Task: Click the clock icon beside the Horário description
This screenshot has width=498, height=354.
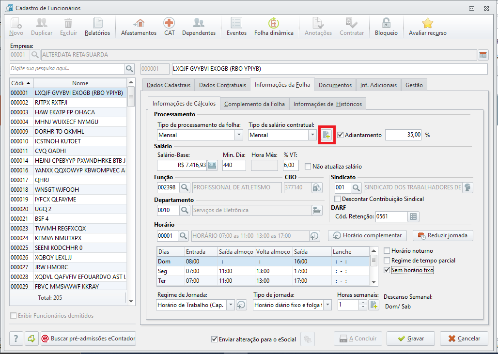Action: pyautogui.click(x=314, y=236)
